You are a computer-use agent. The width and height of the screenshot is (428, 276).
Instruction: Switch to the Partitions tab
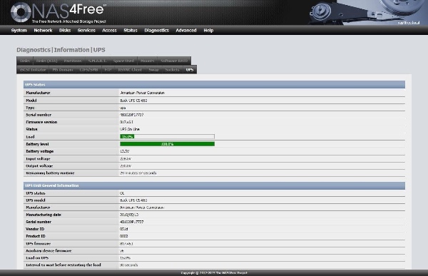coord(73,61)
